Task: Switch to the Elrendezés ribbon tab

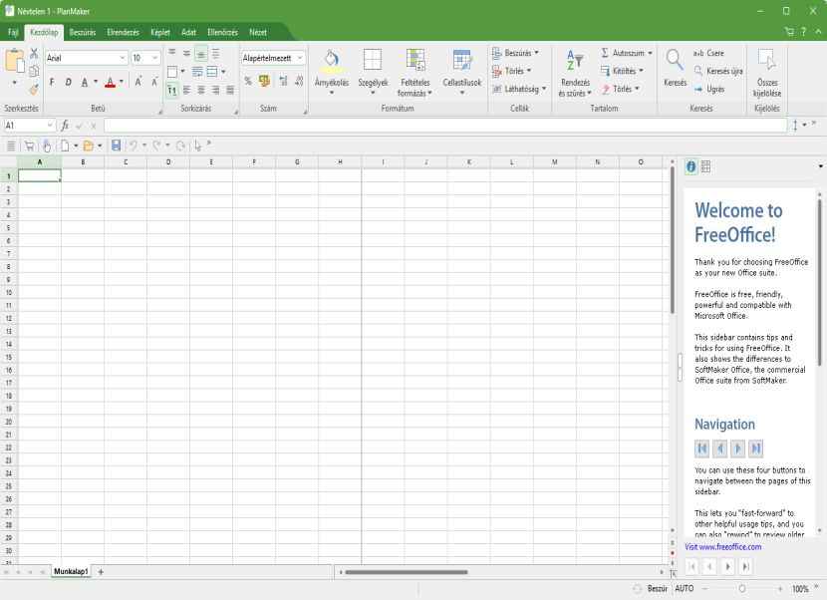Action: [x=124, y=32]
